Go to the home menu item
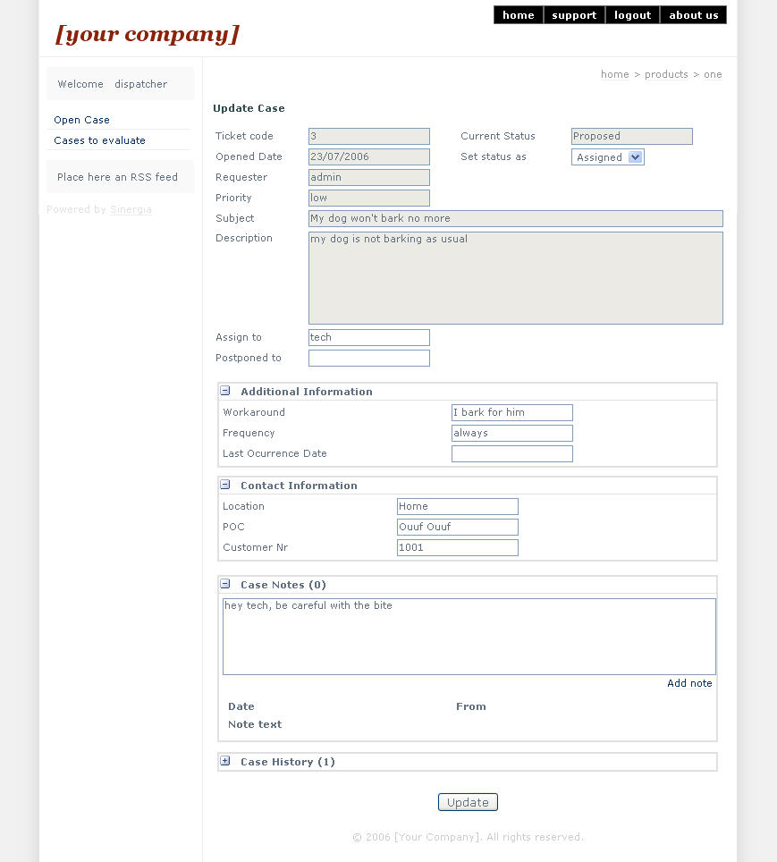 click(x=518, y=15)
